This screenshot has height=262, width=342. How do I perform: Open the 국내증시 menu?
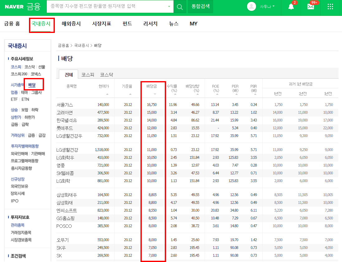pos(41,24)
